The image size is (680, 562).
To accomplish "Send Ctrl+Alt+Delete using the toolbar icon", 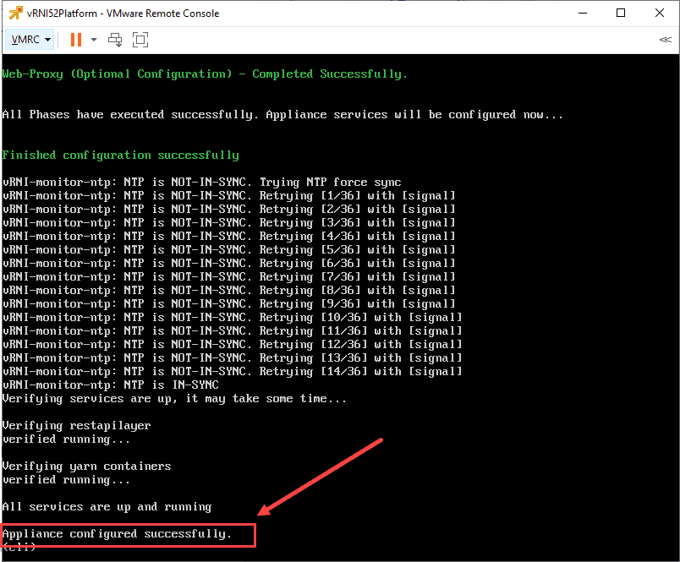I will click(115, 40).
